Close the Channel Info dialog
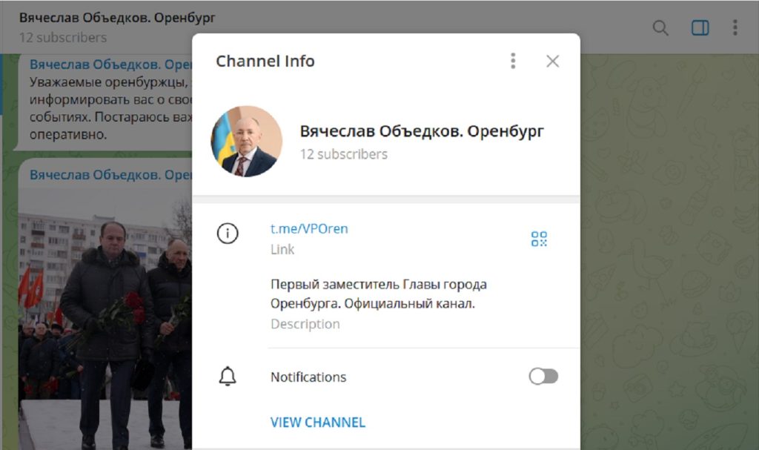 pyautogui.click(x=552, y=62)
